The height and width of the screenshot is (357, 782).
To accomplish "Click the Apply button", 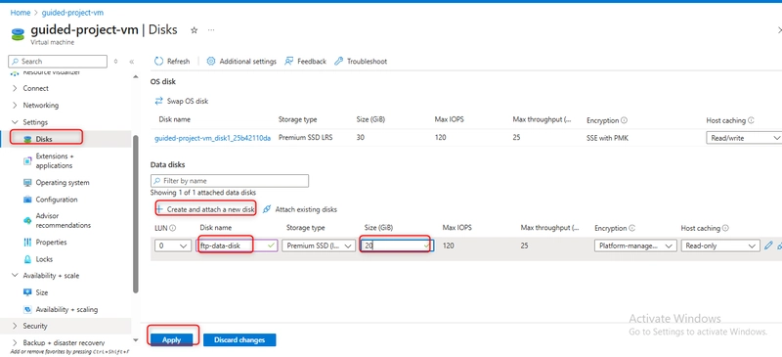I will pos(172,340).
